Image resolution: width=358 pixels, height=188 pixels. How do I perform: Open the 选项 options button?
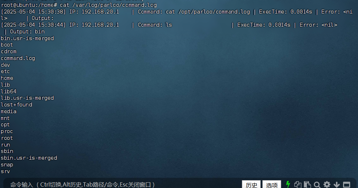272,184
